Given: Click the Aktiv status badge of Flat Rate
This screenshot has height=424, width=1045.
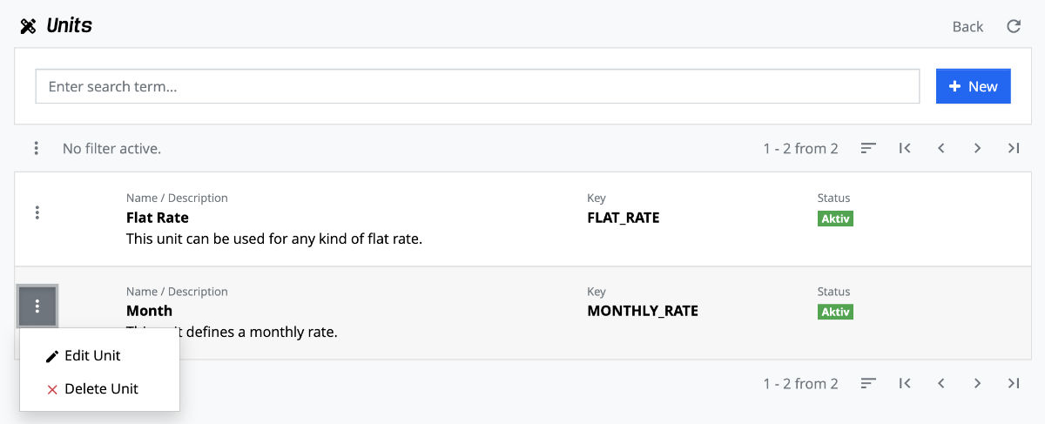Looking at the screenshot, I should [835, 219].
